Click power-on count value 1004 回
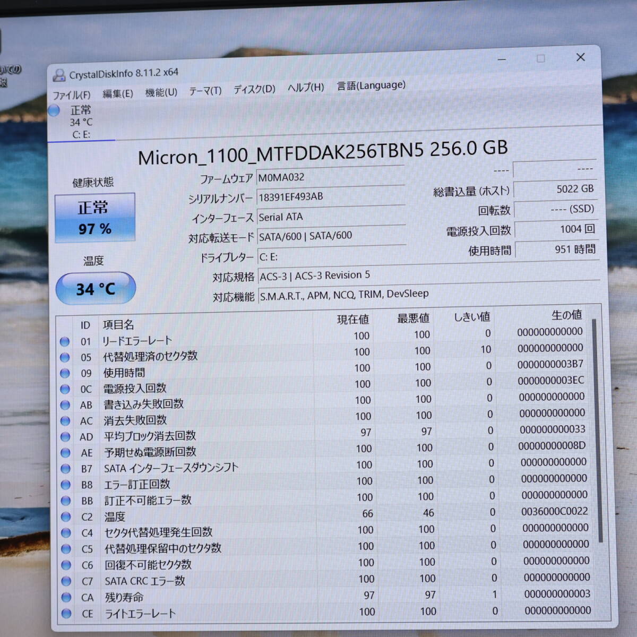Screen dimensions: 637x637 click(x=556, y=229)
